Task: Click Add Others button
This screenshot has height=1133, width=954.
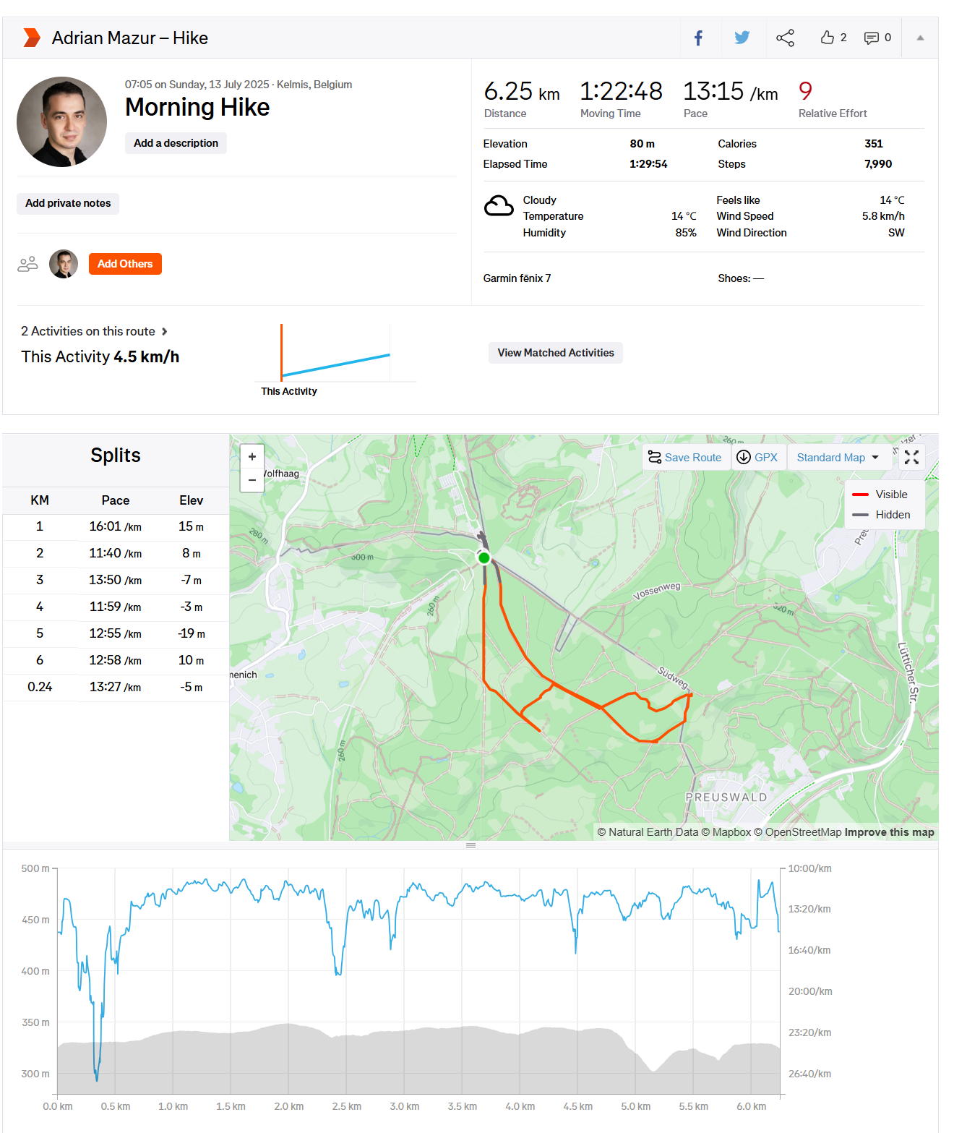Action: 125,264
